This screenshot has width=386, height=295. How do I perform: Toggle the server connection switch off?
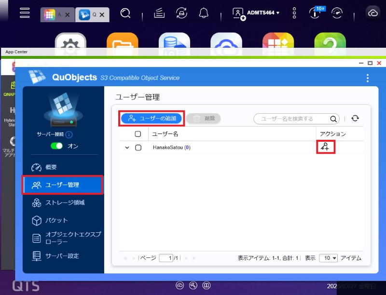click(57, 146)
